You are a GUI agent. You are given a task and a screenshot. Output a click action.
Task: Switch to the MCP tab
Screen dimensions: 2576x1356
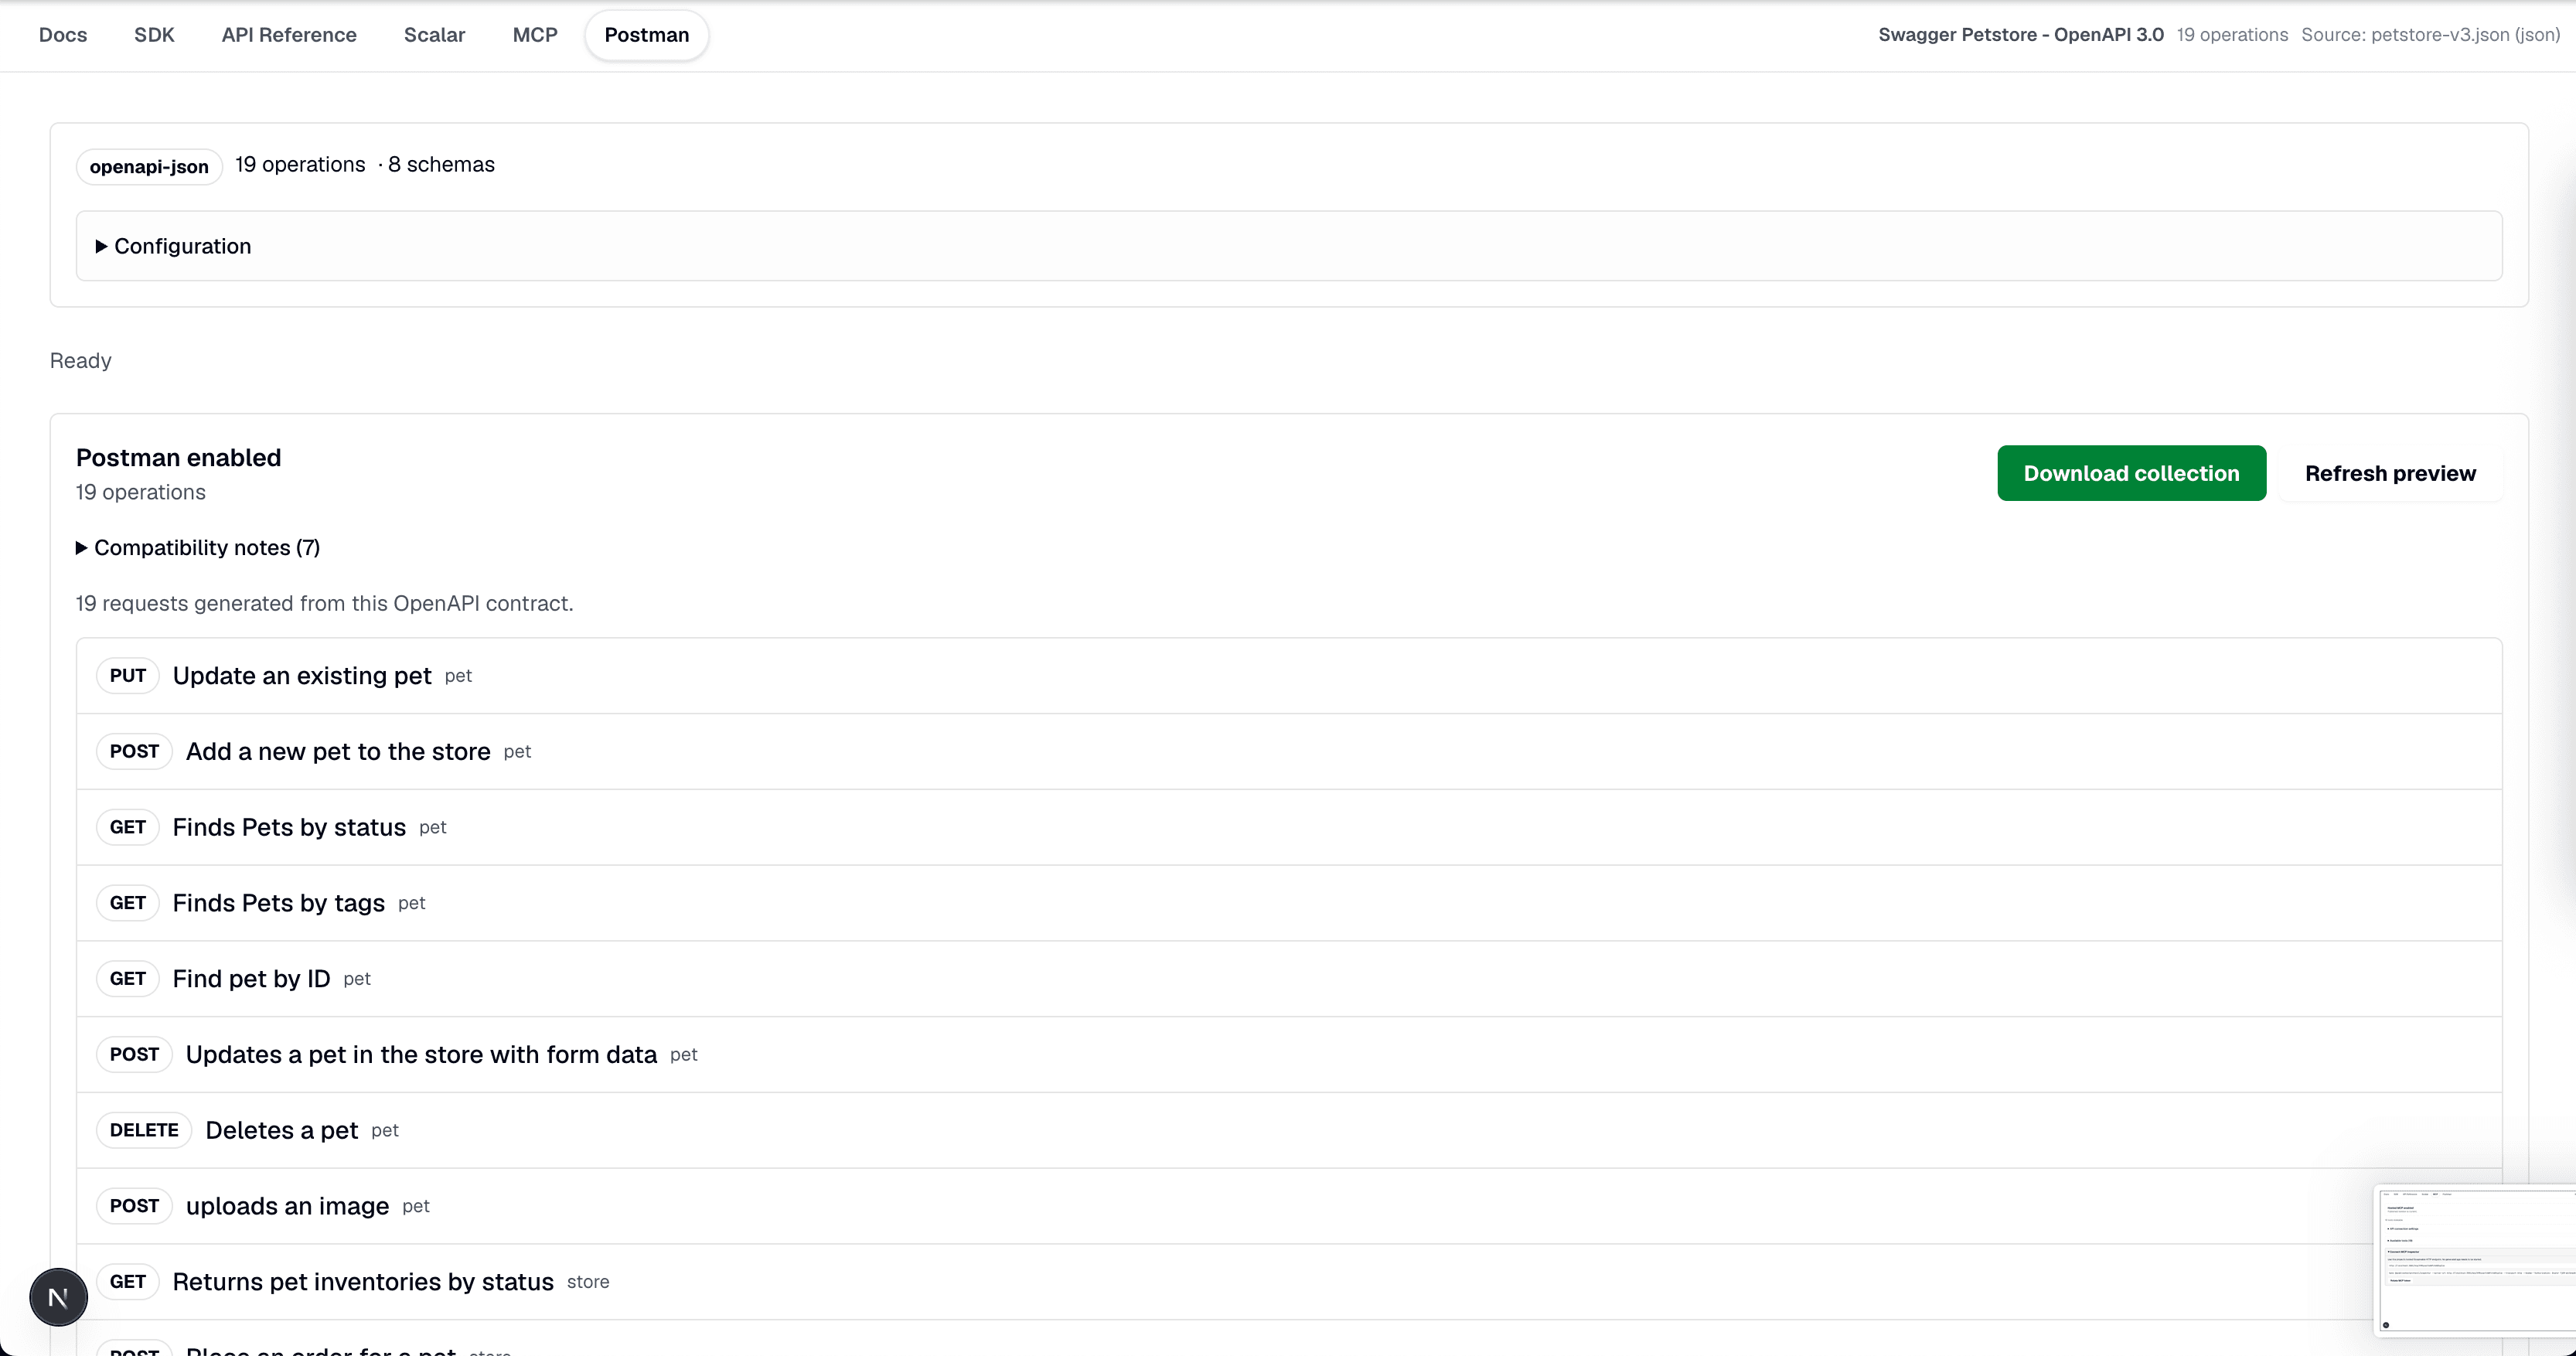click(x=535, y=35)
